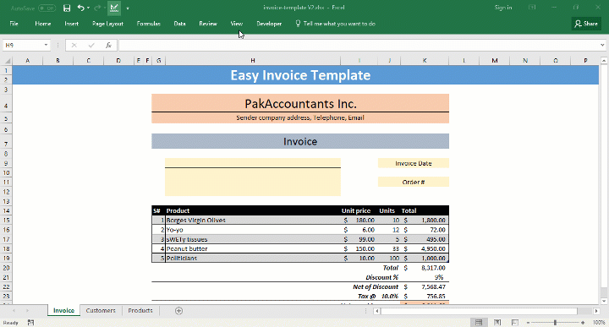Click the Net of Discount value 7,568.47
Viewport: 609px width, 327px height.
[x=425, y=286]
